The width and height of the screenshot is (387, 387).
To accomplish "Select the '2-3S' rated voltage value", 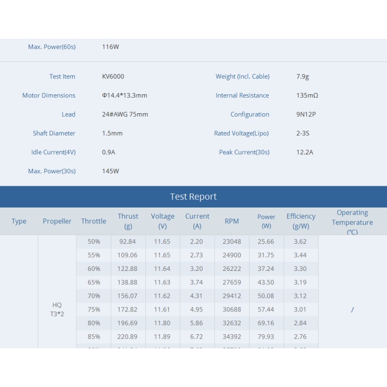I will click(x=303, y=134).
